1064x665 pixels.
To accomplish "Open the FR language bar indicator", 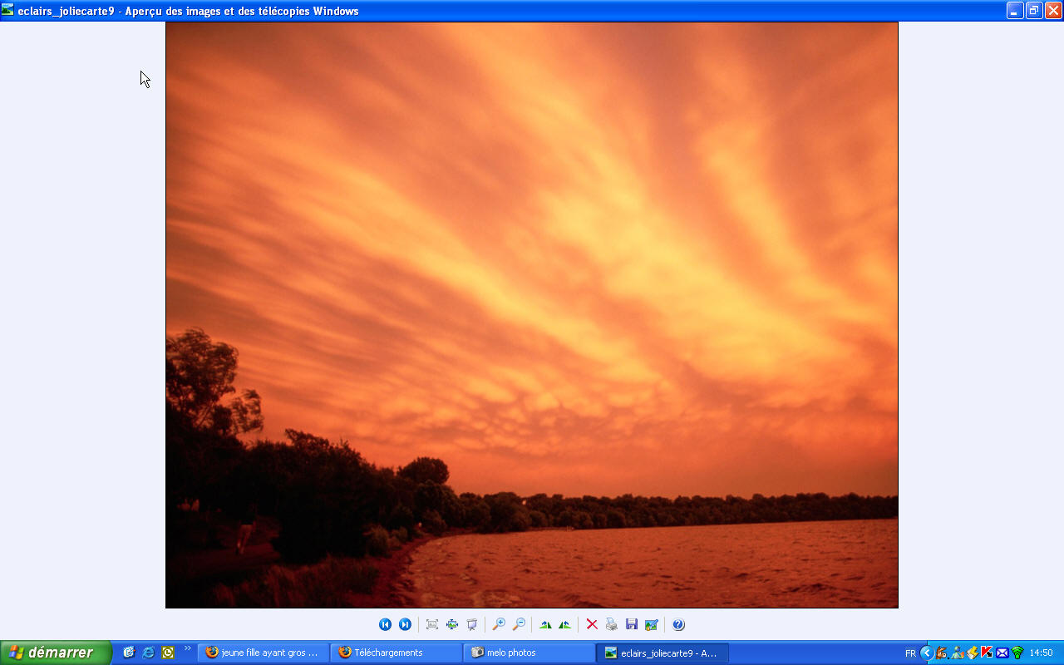I will (910, 653).
